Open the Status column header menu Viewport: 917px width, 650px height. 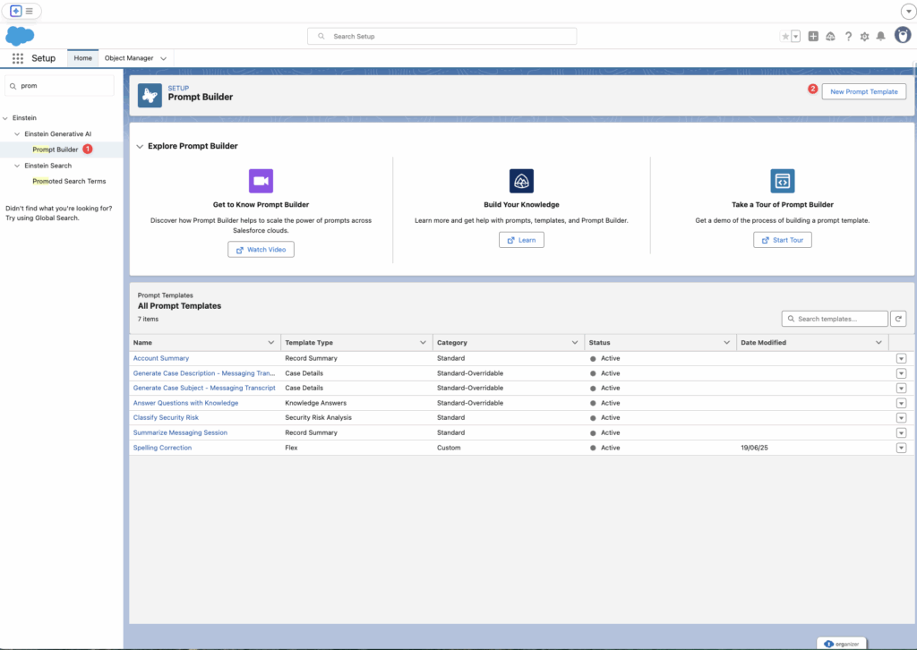click(x=727, y=343)
